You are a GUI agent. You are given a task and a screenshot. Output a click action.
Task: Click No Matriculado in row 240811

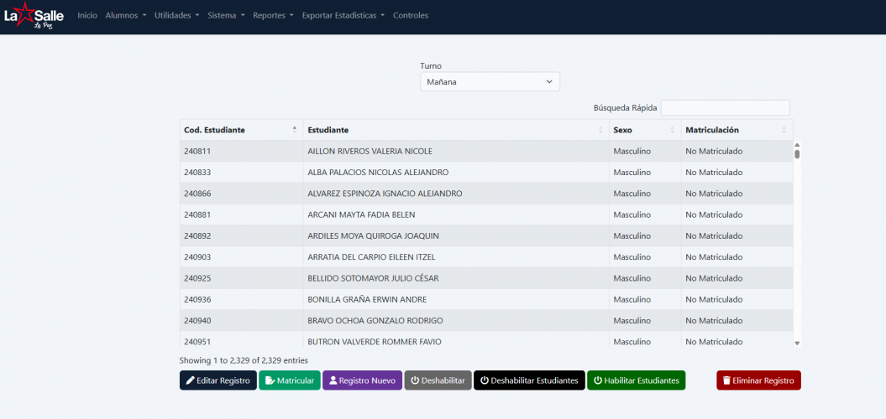coord(714,151)
